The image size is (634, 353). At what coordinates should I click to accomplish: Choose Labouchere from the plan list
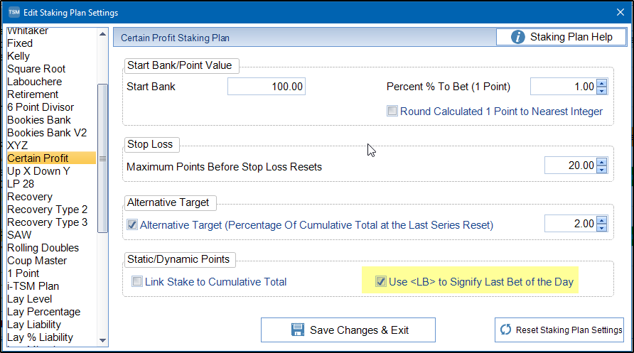point(34,82)
